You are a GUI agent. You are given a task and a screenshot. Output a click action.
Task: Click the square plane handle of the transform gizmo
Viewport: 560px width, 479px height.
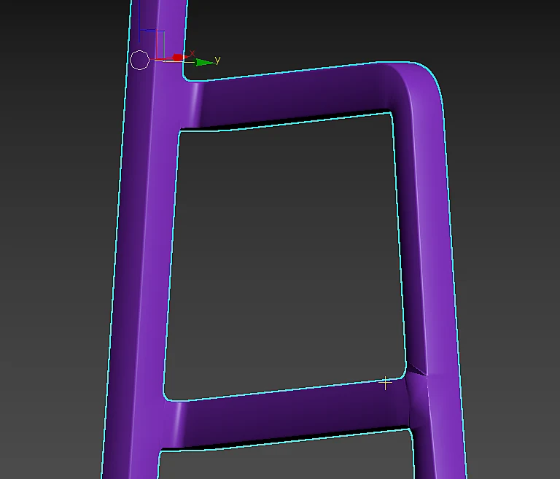coord(160,45)
